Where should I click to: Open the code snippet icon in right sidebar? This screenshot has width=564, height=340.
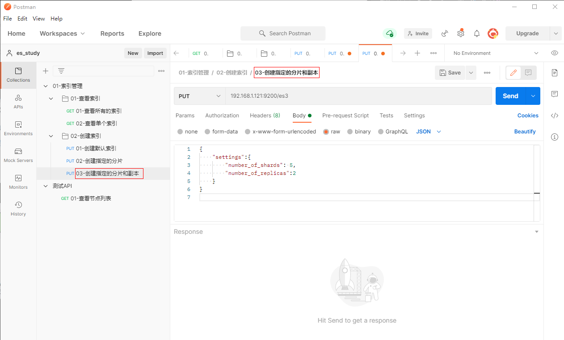coord(554,116)
